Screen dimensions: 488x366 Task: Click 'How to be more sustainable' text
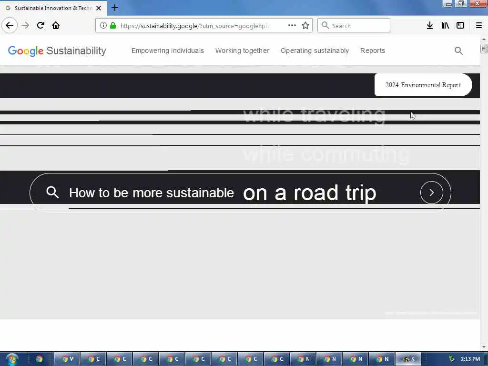(152, 193)
